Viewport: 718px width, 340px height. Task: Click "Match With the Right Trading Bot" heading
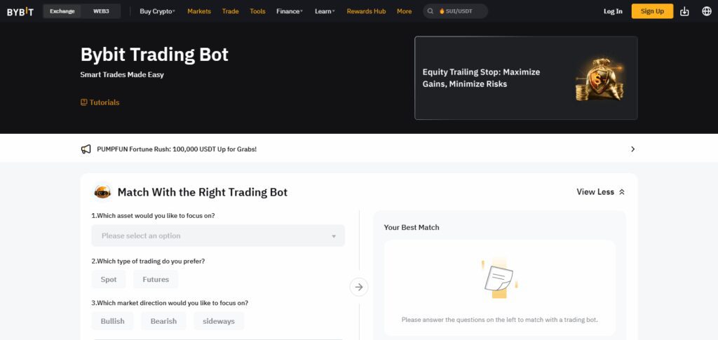[203, 192]
